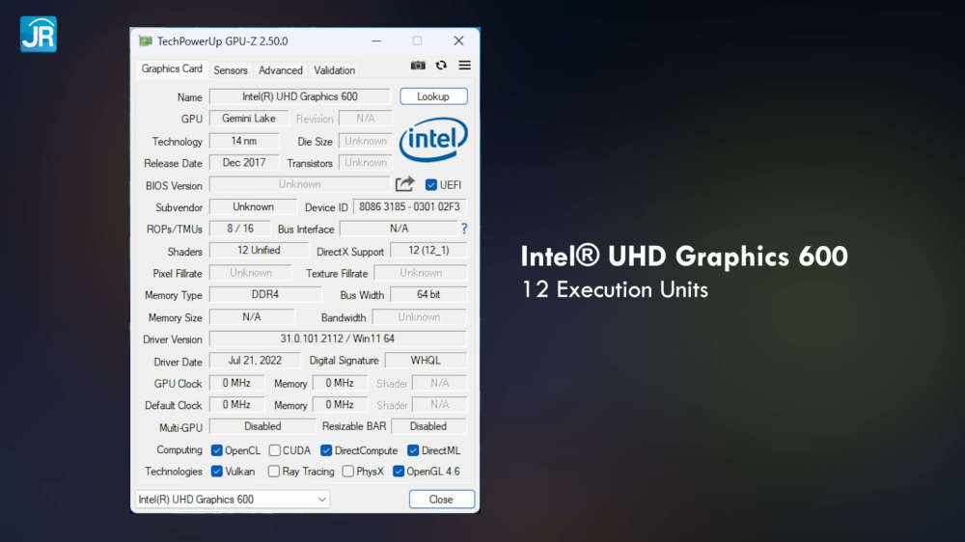Toggle the Vulkan checkbox
The height and width of the screenshot is (542, 965).
(x=216, y=472)
